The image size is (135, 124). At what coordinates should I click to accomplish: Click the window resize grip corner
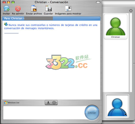[99, 121]
